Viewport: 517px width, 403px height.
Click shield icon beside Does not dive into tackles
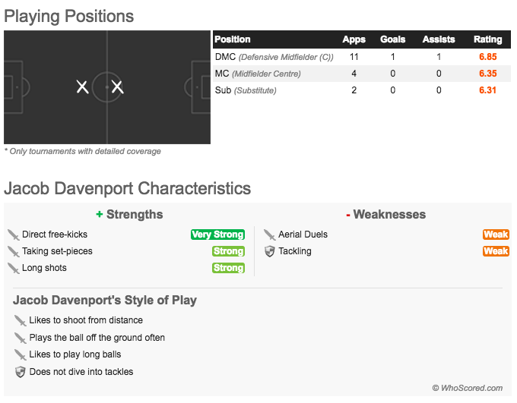click(x=21, y=372)
